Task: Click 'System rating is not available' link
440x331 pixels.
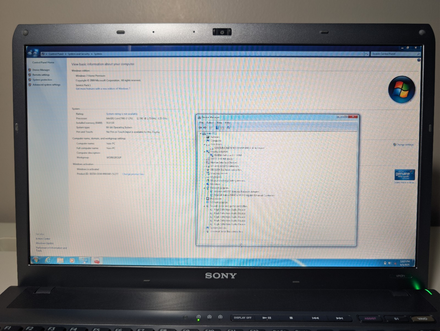Action: coord(122,114)
